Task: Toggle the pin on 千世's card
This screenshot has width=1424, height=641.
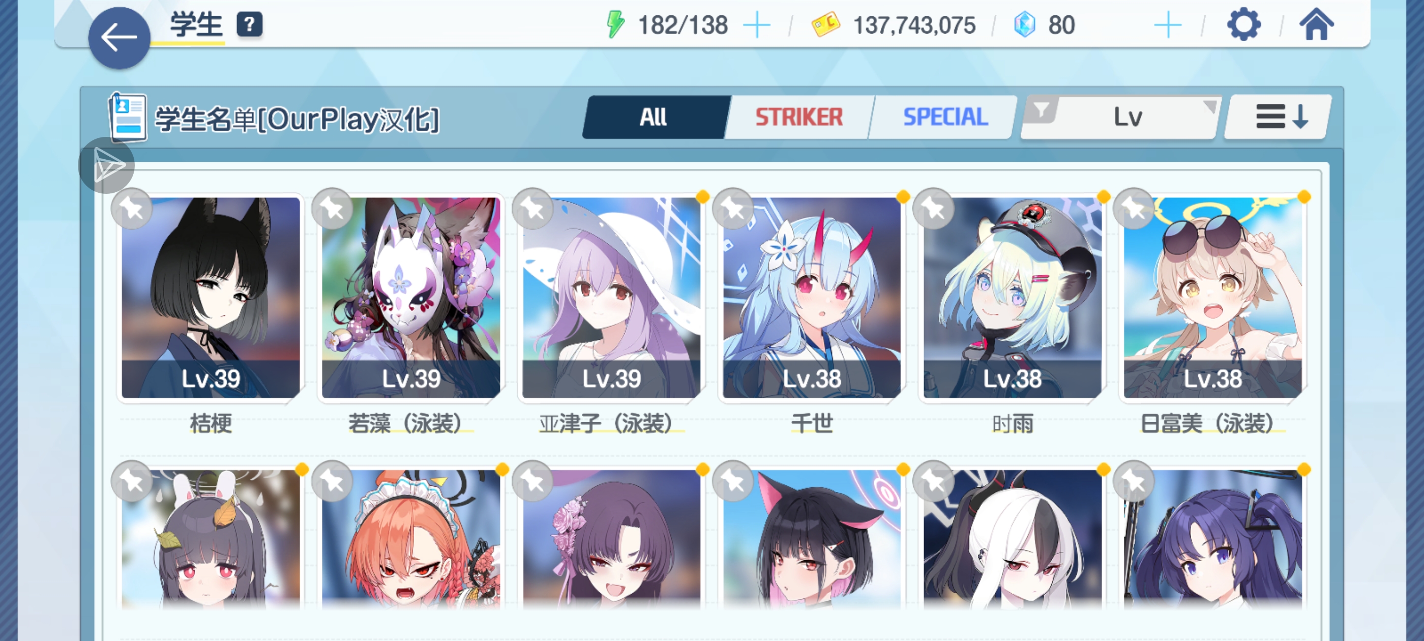Action: tap(733, 209)
